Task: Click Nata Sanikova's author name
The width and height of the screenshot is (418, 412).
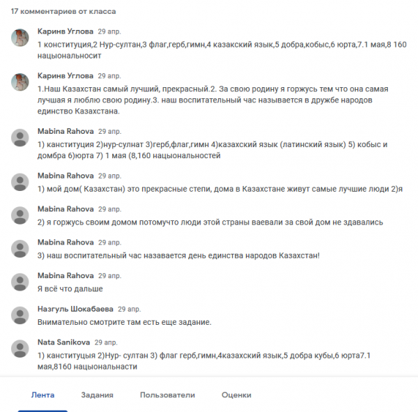Action: coord(63,343)
